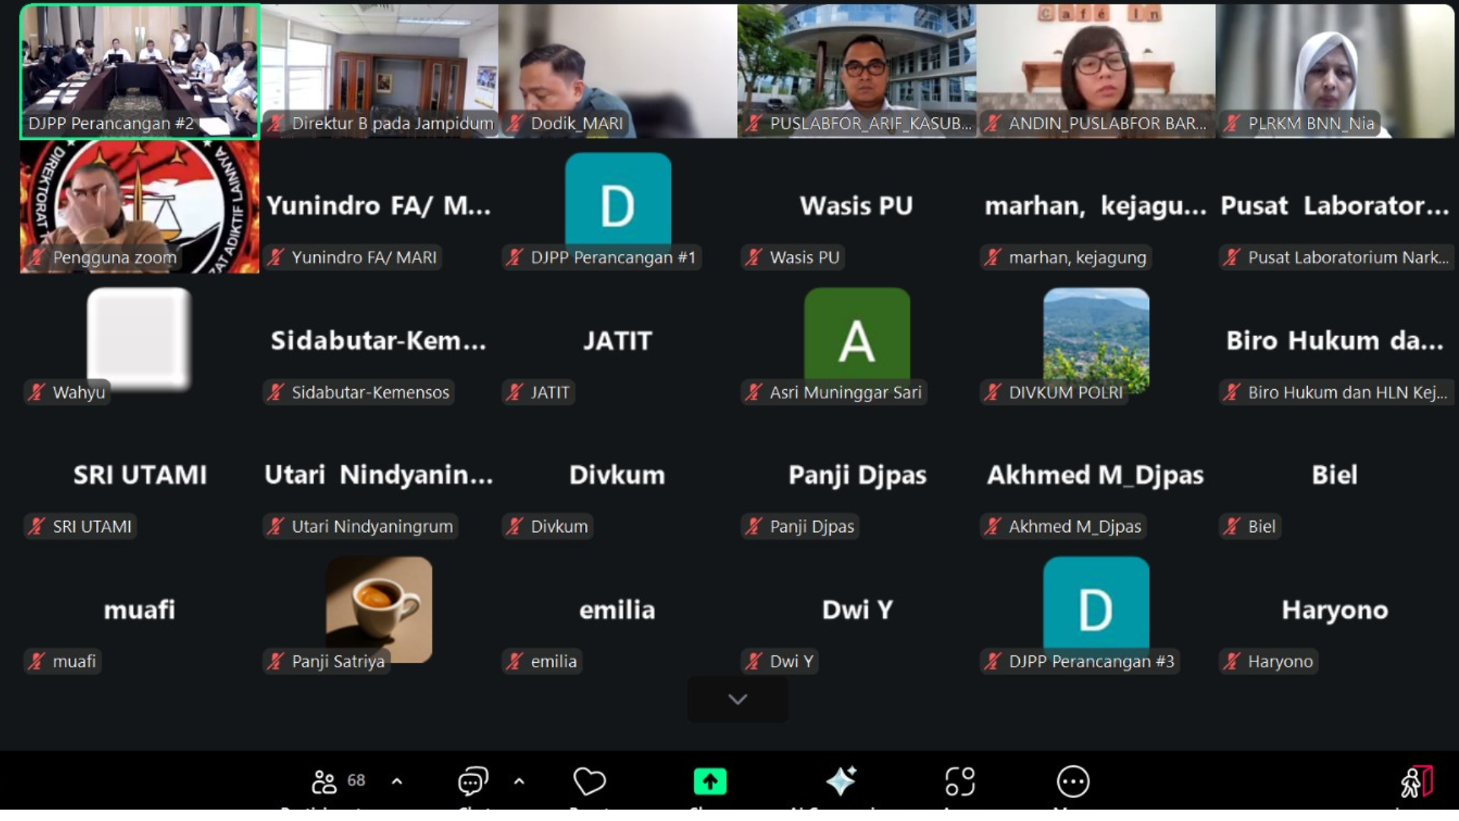The image size is (1459, 821).
Task: Click the DJPP Perancangan #1 avatar
Action: click(x=618, y=199)
